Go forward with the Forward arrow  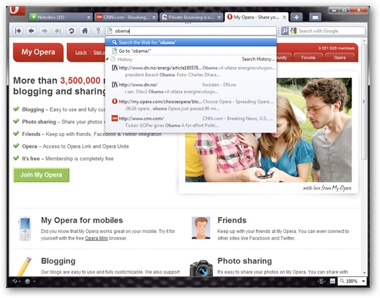click(44, 31)
